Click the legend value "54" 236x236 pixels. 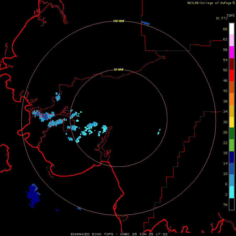click(x=225, y=60)
